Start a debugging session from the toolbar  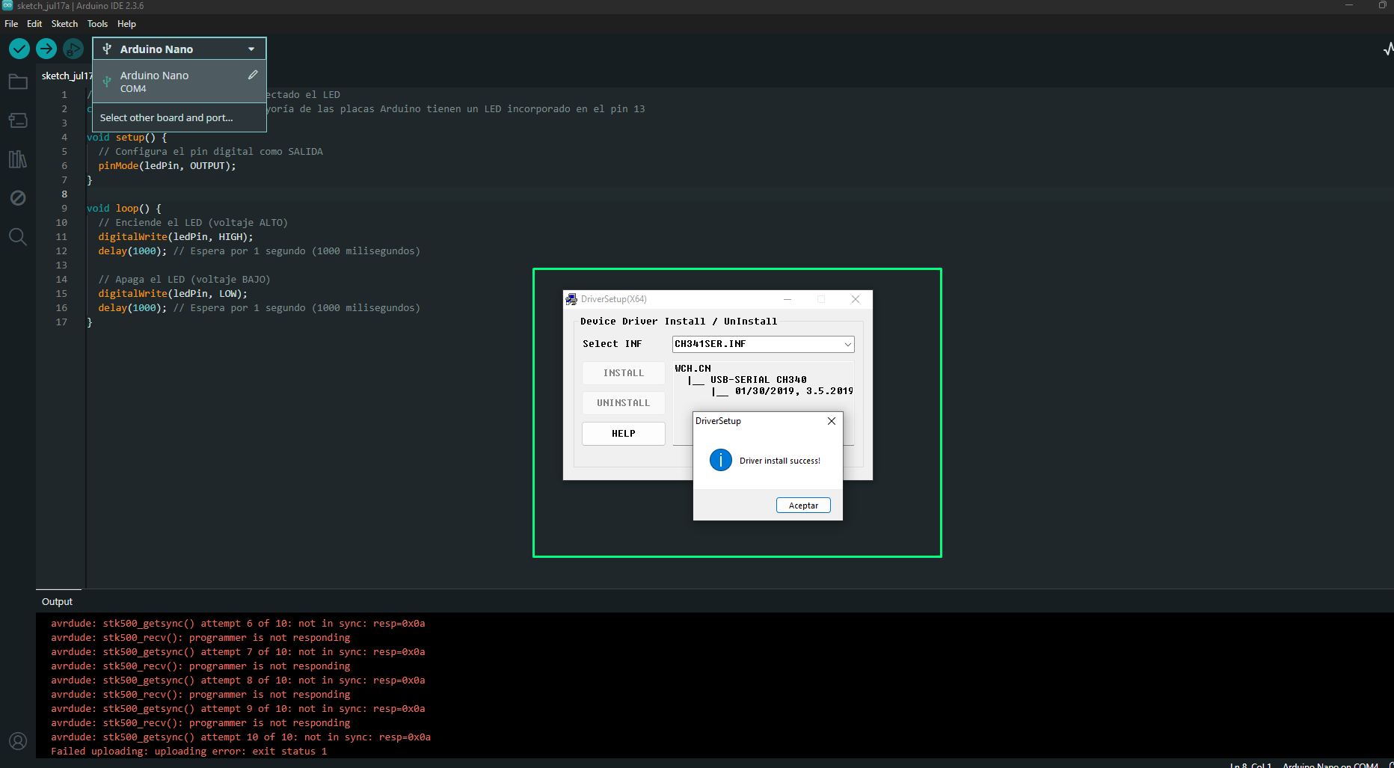coord(73,49)
